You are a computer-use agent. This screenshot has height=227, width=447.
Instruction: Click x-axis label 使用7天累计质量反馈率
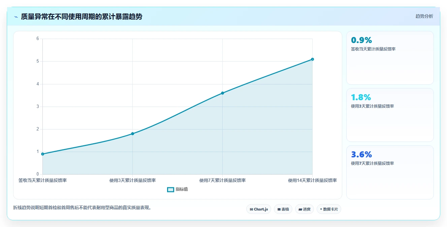click(x=223, y=180)
